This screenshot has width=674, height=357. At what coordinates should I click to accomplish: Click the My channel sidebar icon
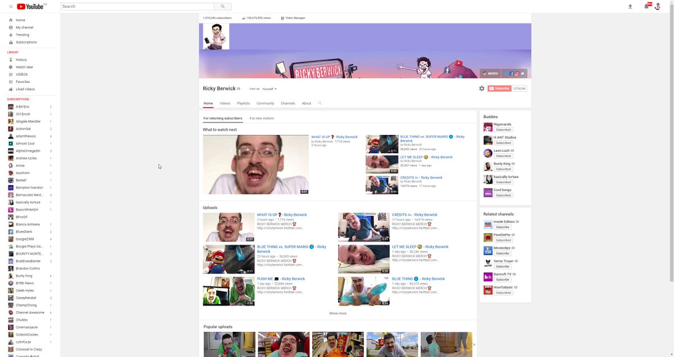[x=11, y=27]
